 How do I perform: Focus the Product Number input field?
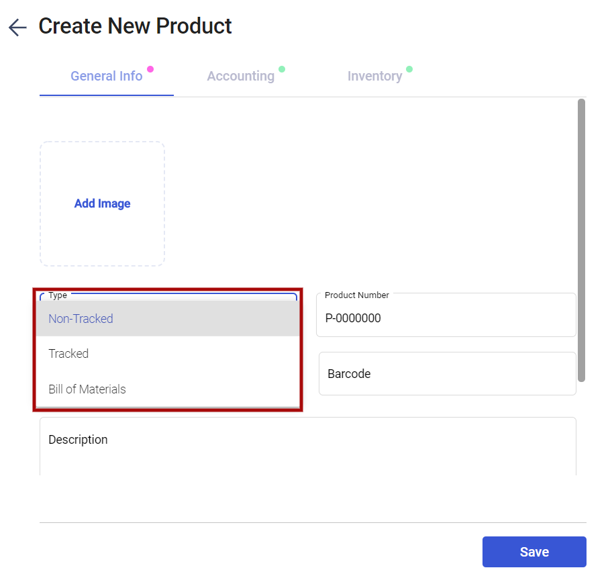click(446, 315)
